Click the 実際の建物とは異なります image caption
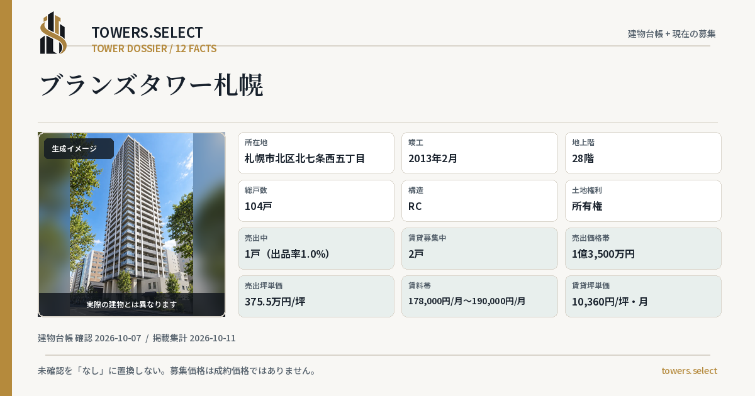This screenshot has width=755, height=396. 131,304
